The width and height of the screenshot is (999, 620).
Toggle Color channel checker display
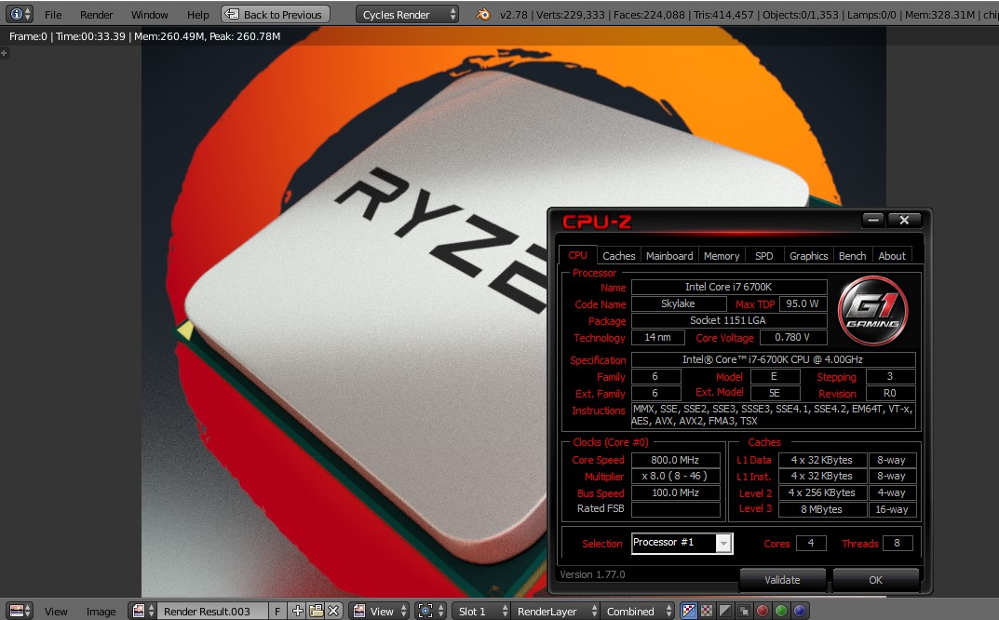coord(708,611)
